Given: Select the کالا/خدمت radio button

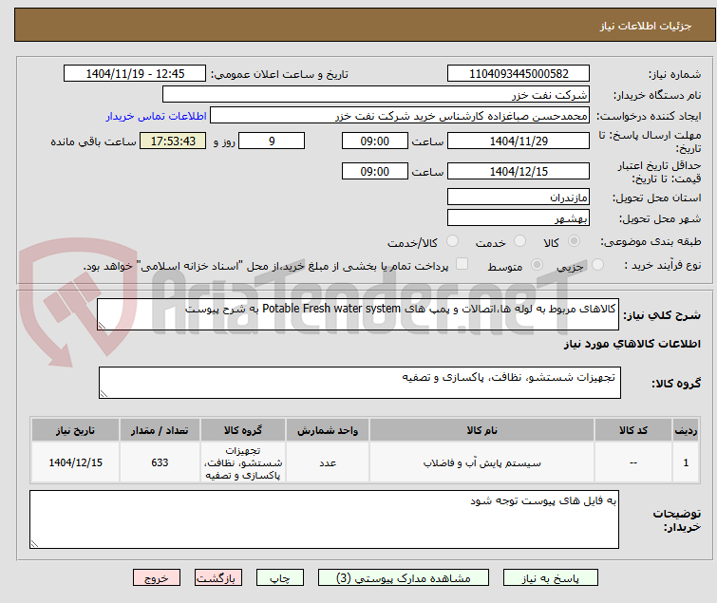Looking at the screenshot, I should tap(452, 241).
